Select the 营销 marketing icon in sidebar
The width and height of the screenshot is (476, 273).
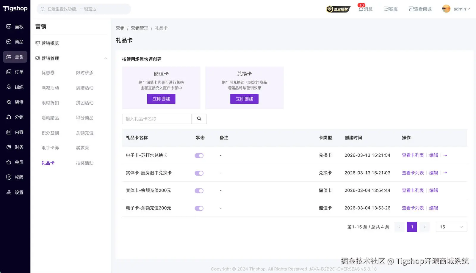pos(9,57)
